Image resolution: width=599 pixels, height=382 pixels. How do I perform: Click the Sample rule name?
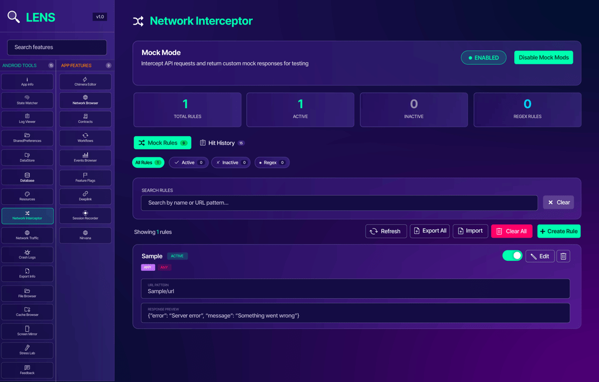pyautogui.click(x=152, y=256)
